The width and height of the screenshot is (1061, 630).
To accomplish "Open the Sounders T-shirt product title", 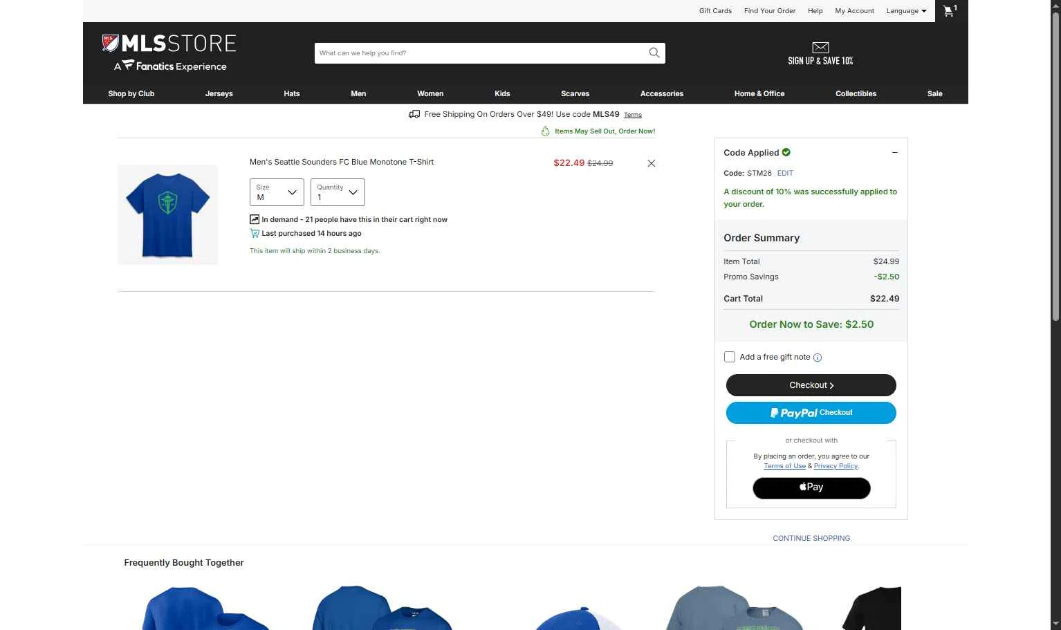I will point(342,162).
